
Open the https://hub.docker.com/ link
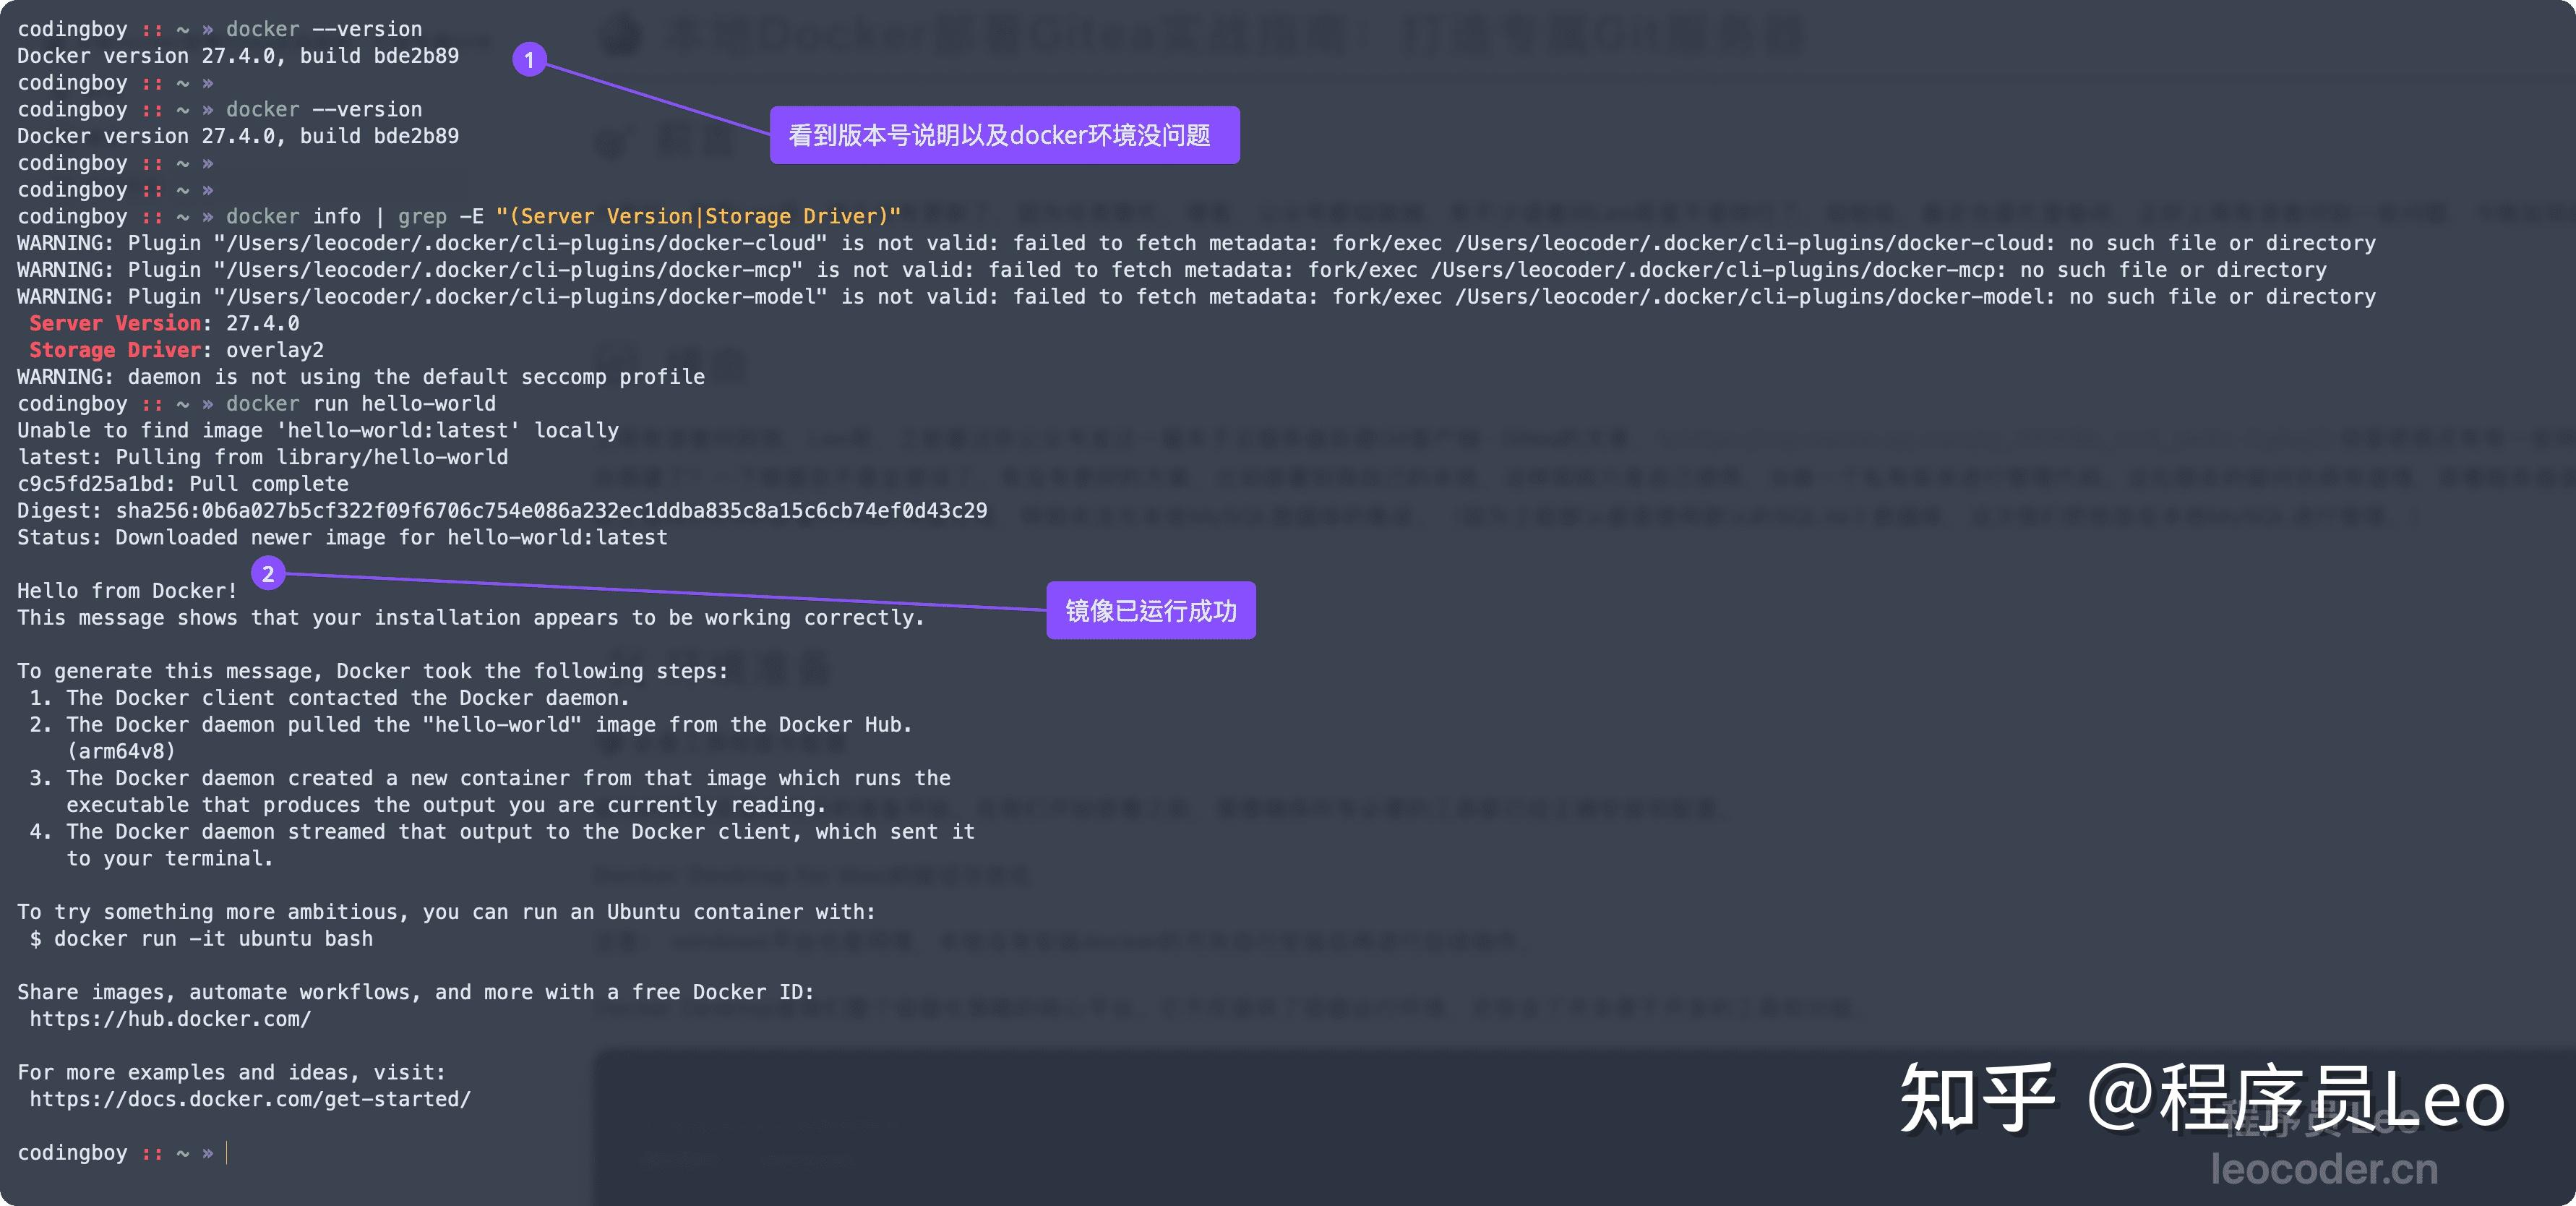click(x=170, y=1018)
